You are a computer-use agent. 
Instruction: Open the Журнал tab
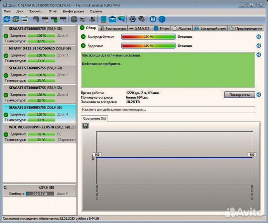pyautogui.click(x=182, y=28)
